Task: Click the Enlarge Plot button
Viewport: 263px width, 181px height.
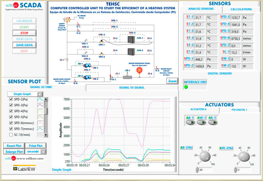Action: 14,152
